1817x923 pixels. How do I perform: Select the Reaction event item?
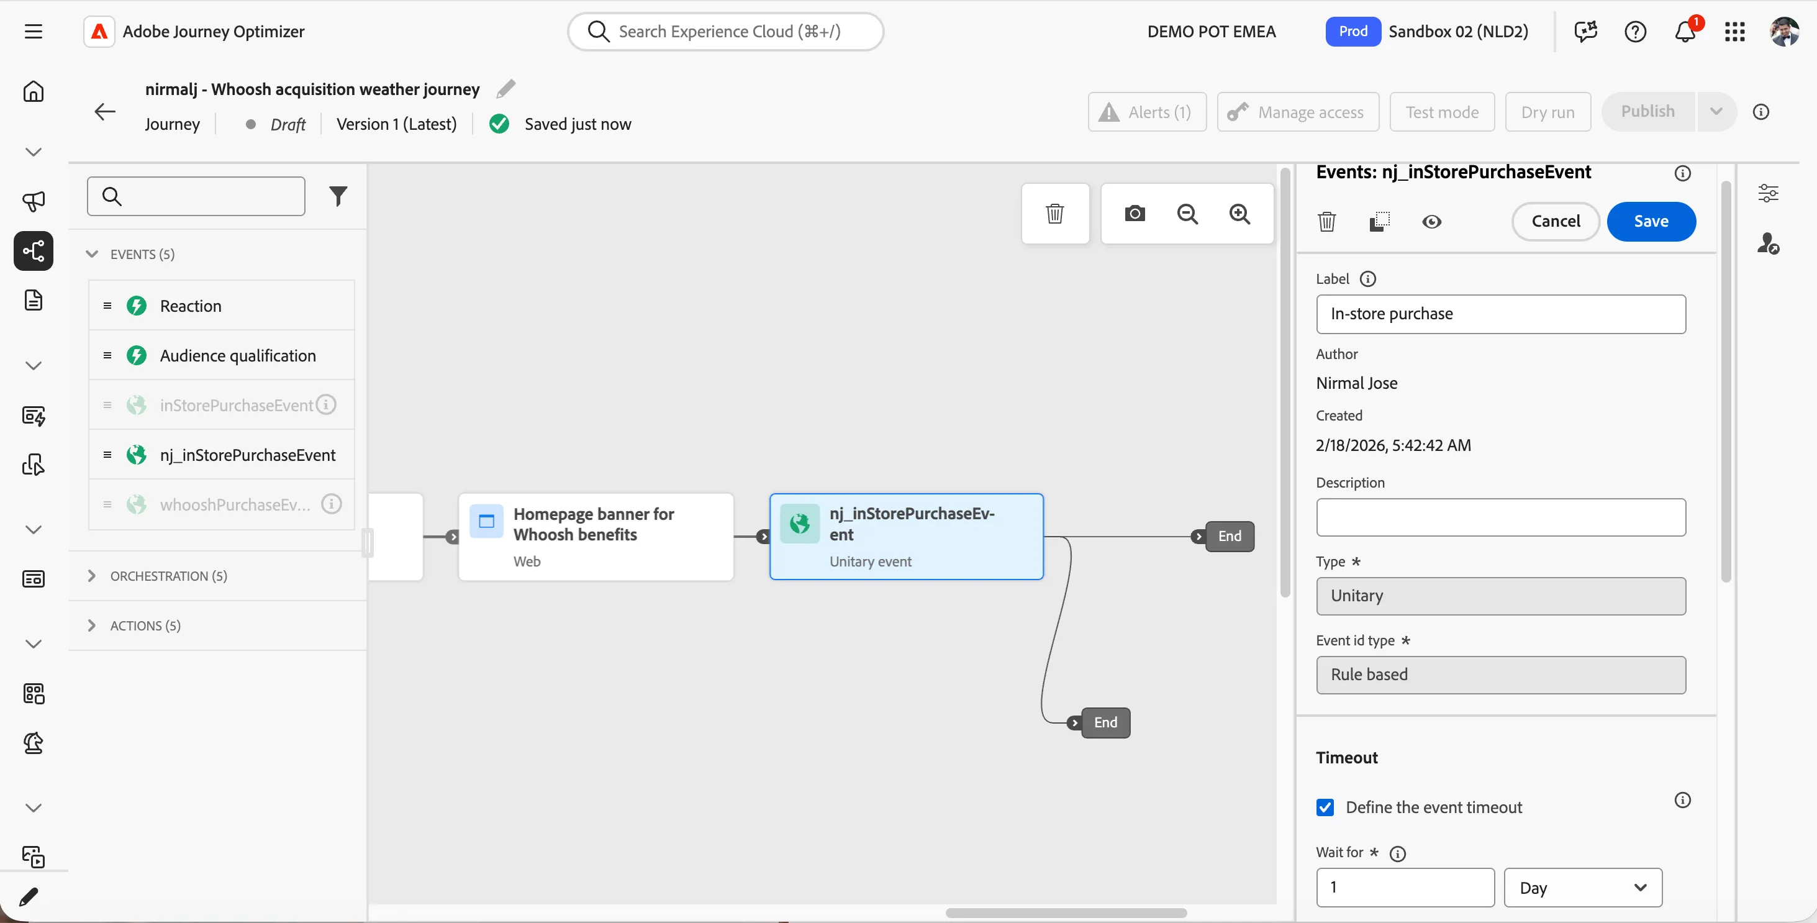222,306
